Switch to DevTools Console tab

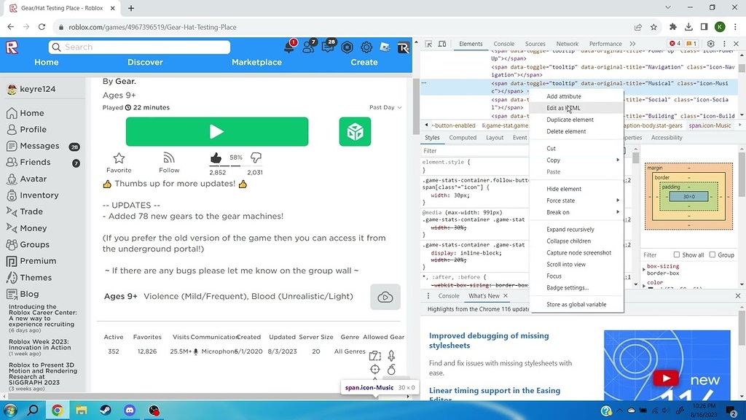click(504, 44)
